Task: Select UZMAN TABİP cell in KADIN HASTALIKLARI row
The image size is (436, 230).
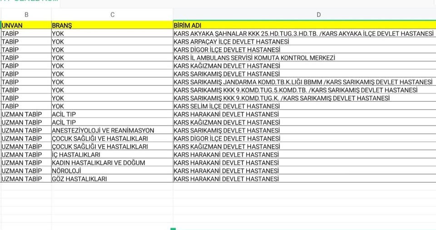Action: click(26, 163)
